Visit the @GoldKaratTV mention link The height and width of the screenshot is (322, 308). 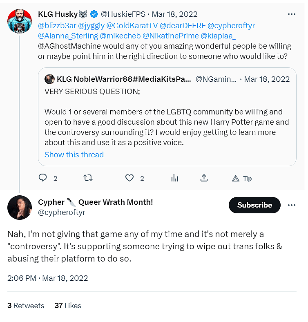(131, 25)
